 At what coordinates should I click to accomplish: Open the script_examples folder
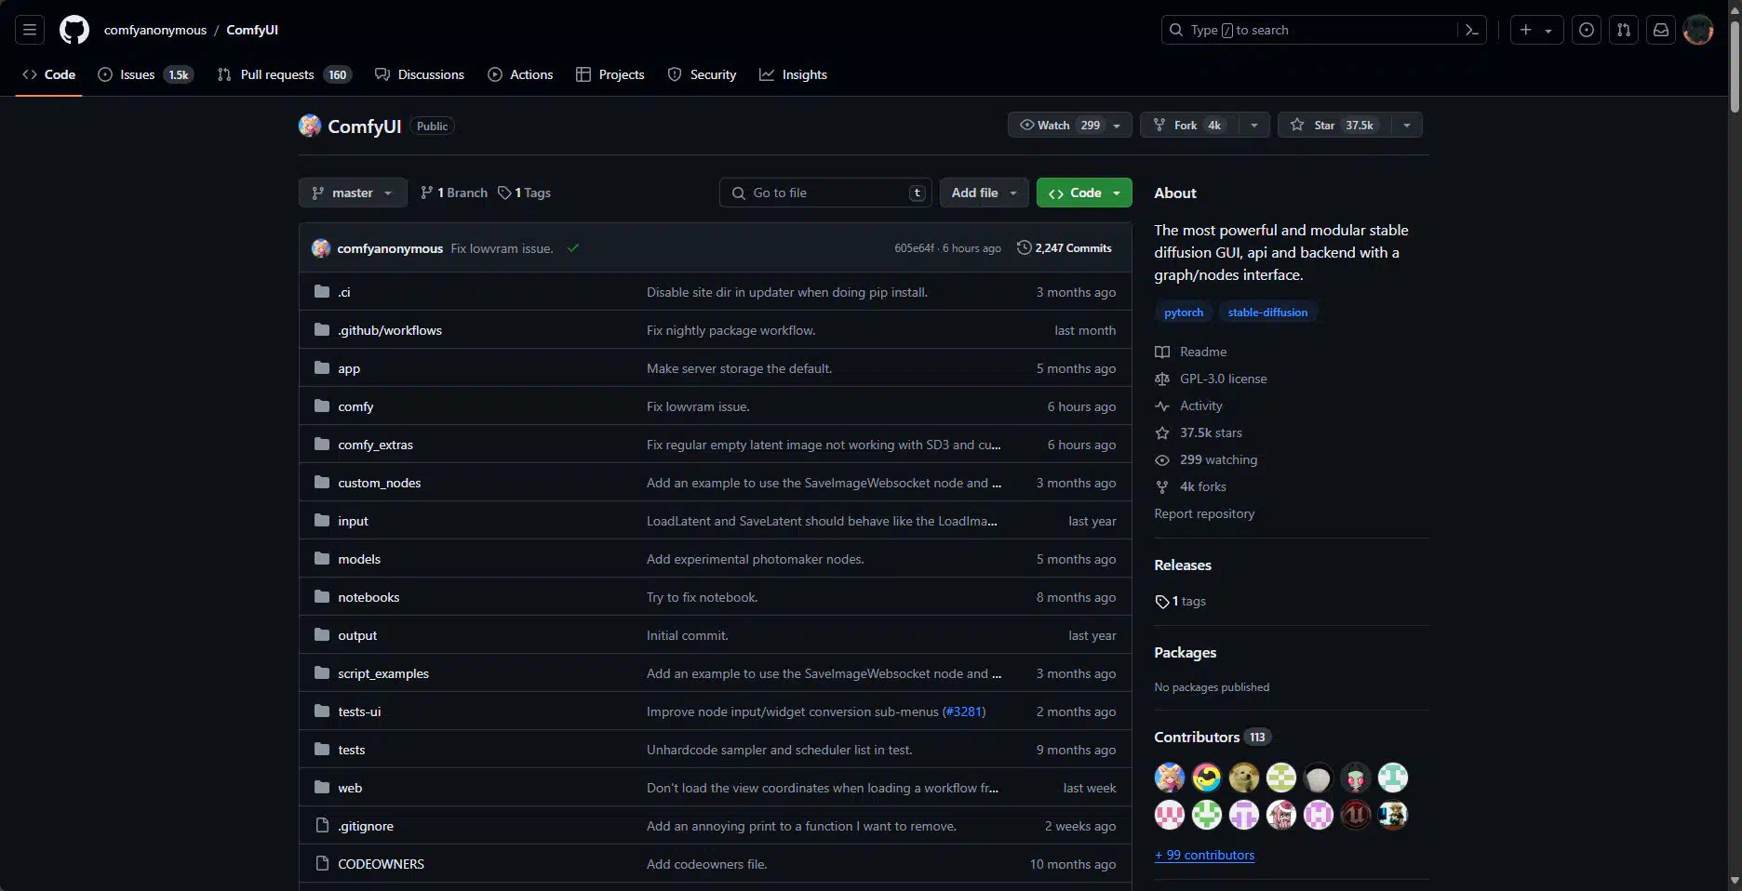point(383,673)
